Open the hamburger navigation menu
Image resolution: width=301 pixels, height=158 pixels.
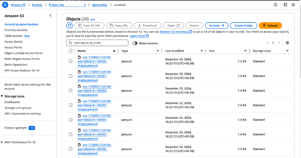point(5,5)
